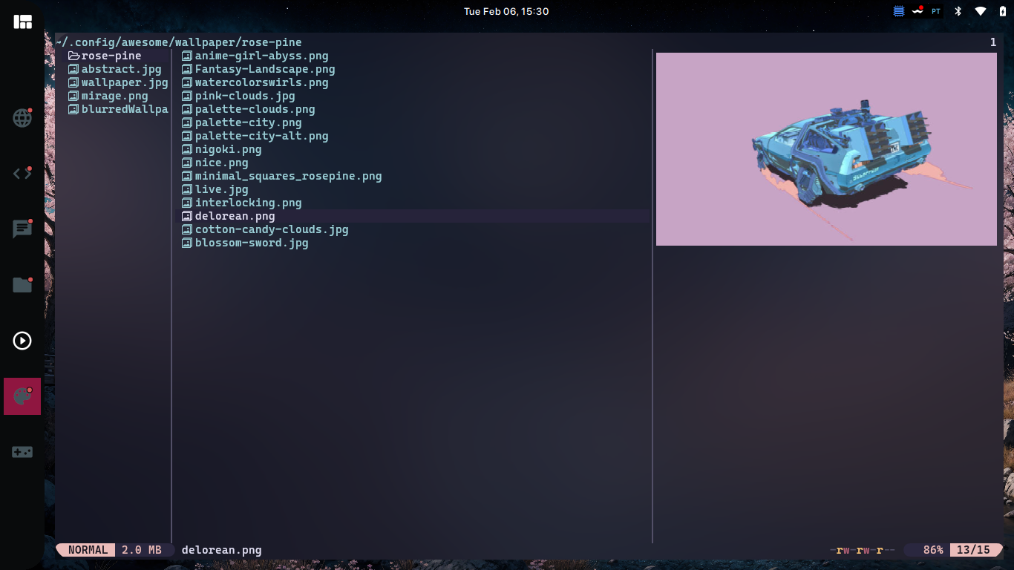Click the NORMAL mode indicator

[x=88, y=550]
